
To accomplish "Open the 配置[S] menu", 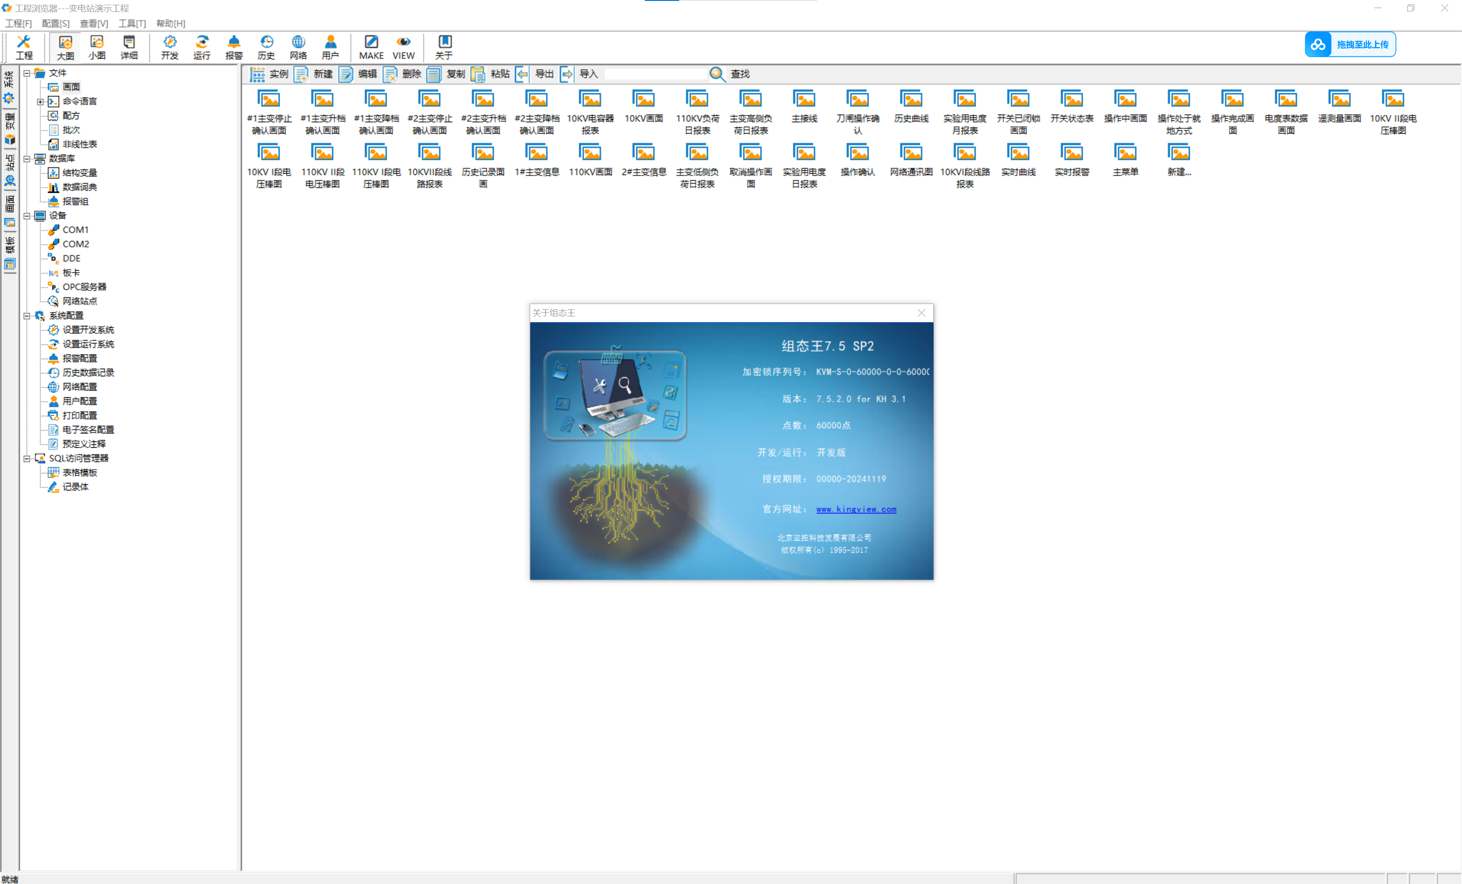I will tap(55, 24).
